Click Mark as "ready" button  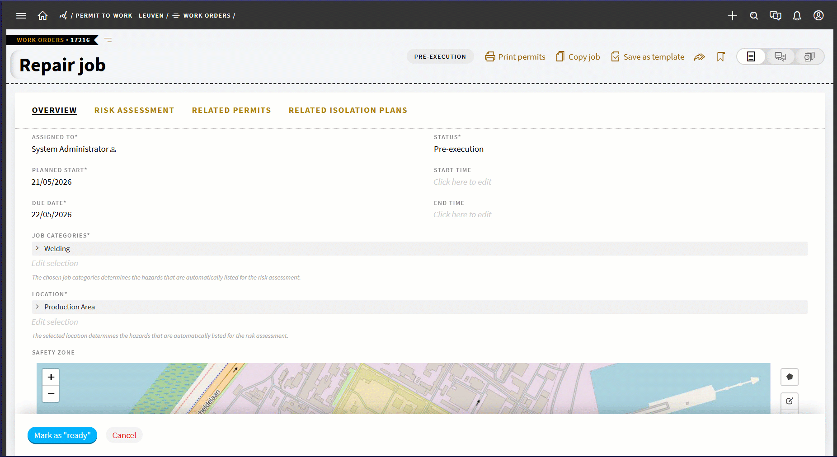[x=62, y=435]
